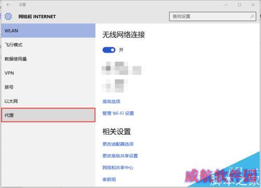Image resolution: width=261 pixels, height=188 pixels.
Task: Select 代理 in the sidebar
Action: (x=49, y=115)
